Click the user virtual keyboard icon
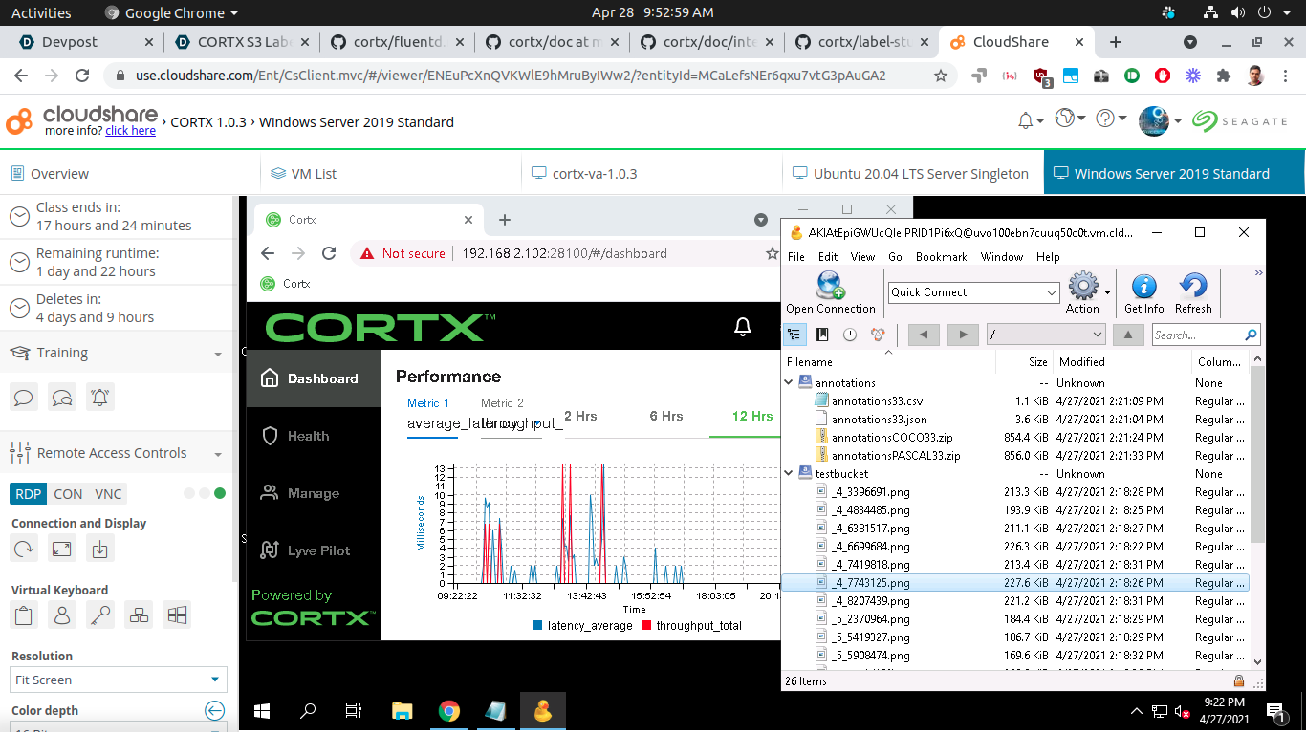This screenshot has width=1306, height=734. [x=62, y=615]
